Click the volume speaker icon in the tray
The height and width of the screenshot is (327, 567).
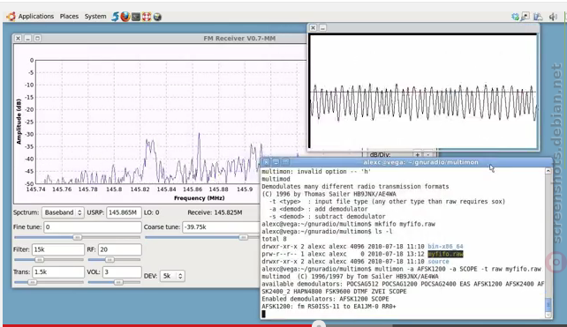coord(553,17)
